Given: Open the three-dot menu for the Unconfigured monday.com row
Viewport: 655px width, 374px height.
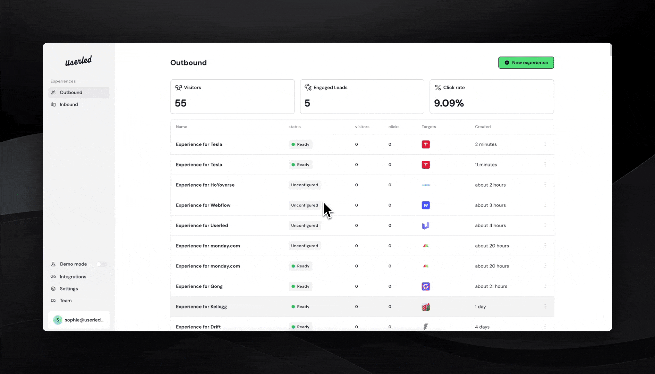Looking at the screenshot, I should (x=545, y=246).
